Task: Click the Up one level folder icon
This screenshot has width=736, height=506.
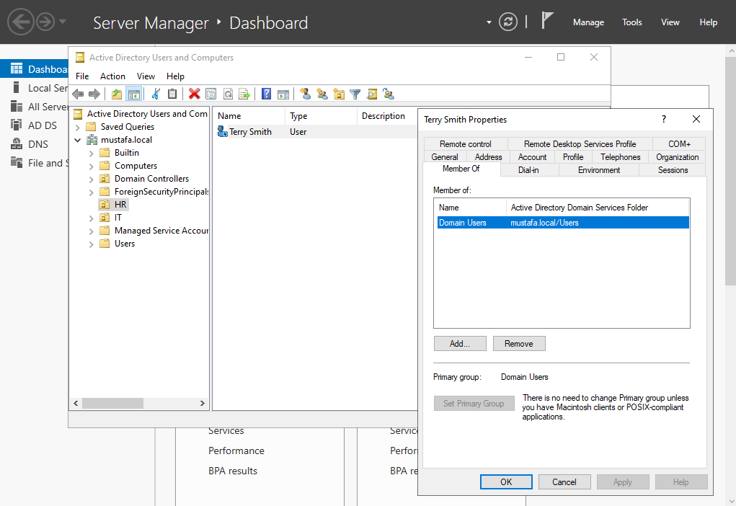Action: [x=117, y=94]
